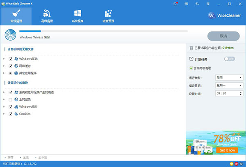Image resolution: width=246 pixels, height=167 pixels.
Task: Open the 指定日期 dropdown showing 星期一
Action: [x=229, y=85]
